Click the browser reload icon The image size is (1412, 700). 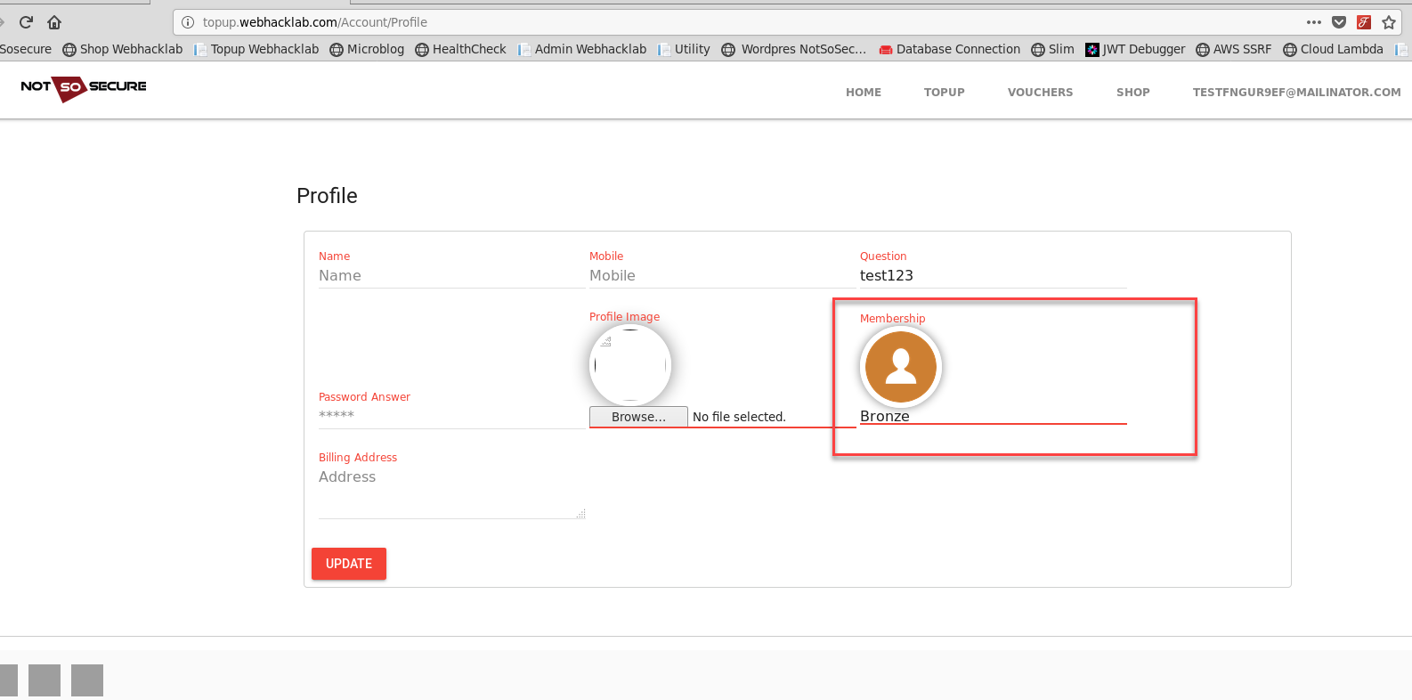(x=26, y=22)
